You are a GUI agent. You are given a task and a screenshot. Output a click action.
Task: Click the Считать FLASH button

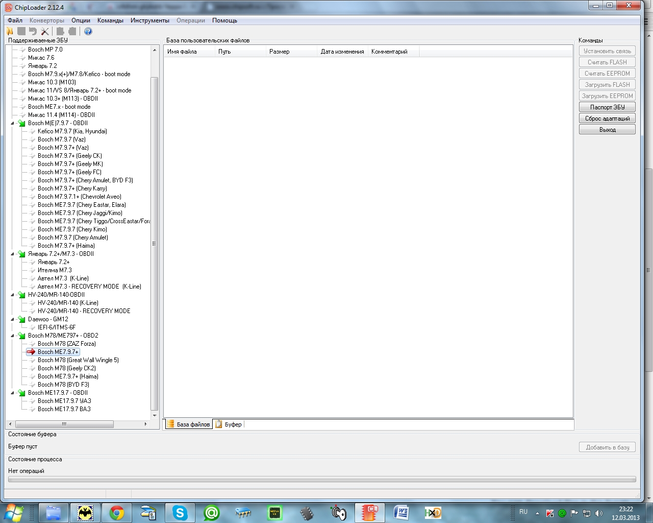click(607, 62)
